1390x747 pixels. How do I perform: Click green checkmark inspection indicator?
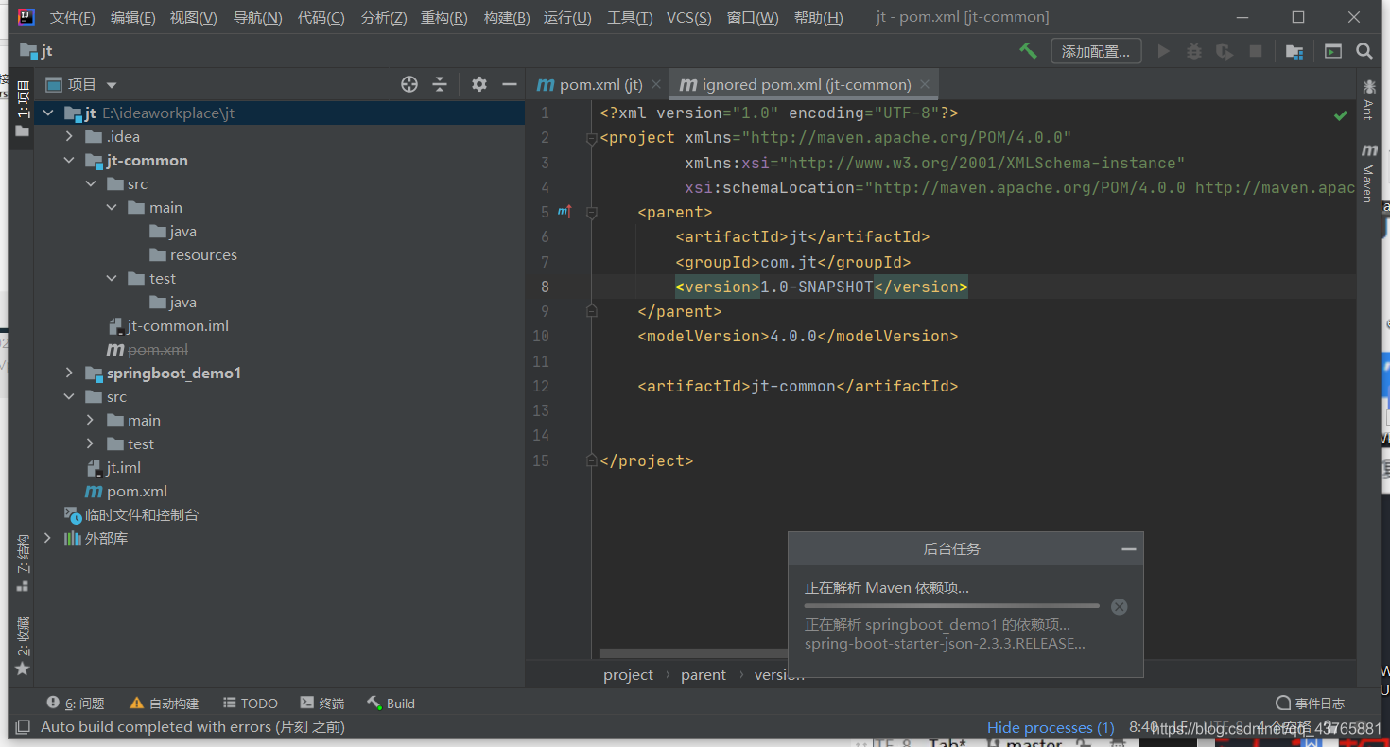1341,115
